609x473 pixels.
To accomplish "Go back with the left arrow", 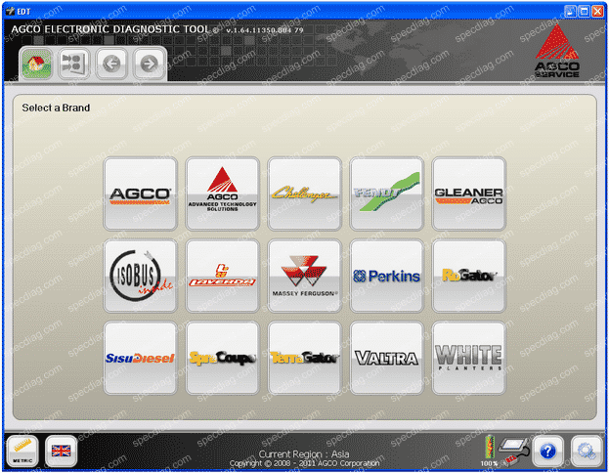I will (111, 64).
